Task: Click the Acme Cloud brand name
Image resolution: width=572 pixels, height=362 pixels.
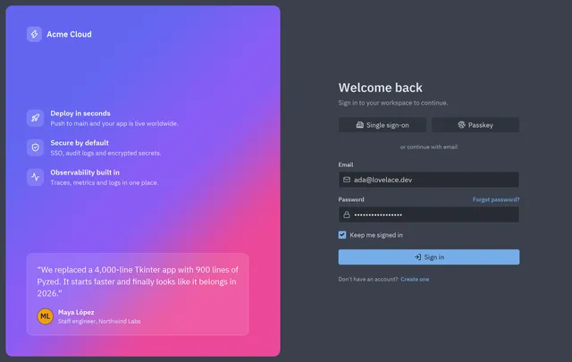Action: [x=69, y=34]
